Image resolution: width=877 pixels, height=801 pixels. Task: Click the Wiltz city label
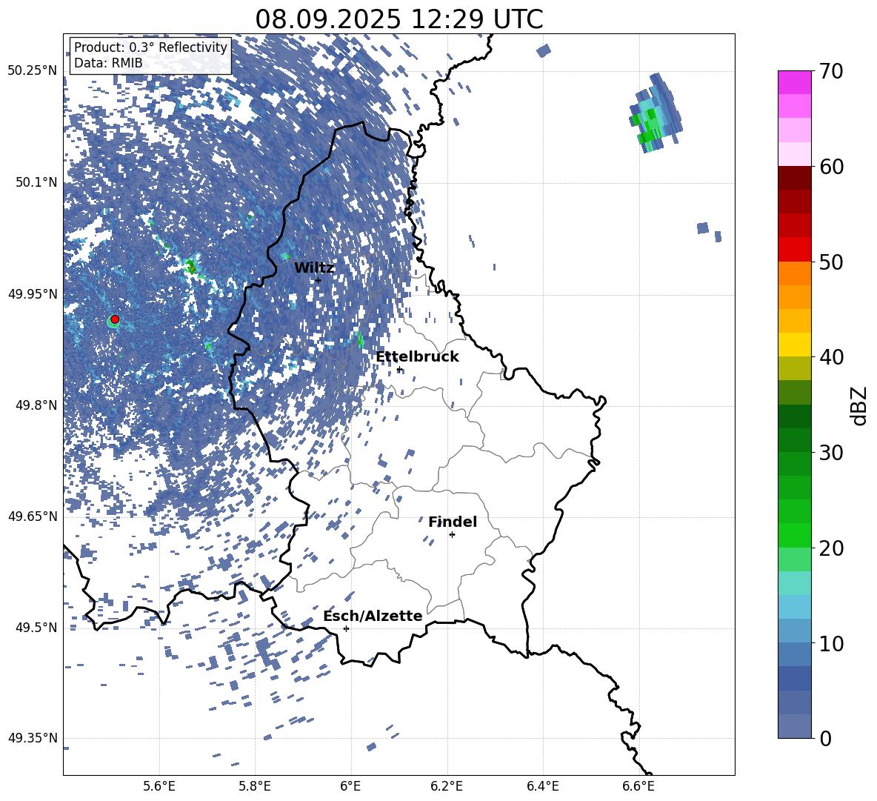314,267
